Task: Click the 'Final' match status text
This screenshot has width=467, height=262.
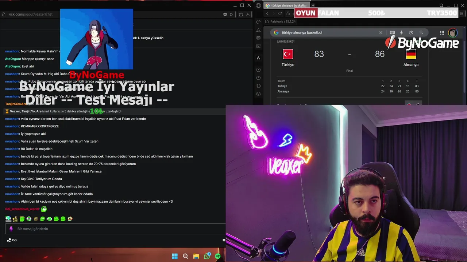Action: [350, 71]
